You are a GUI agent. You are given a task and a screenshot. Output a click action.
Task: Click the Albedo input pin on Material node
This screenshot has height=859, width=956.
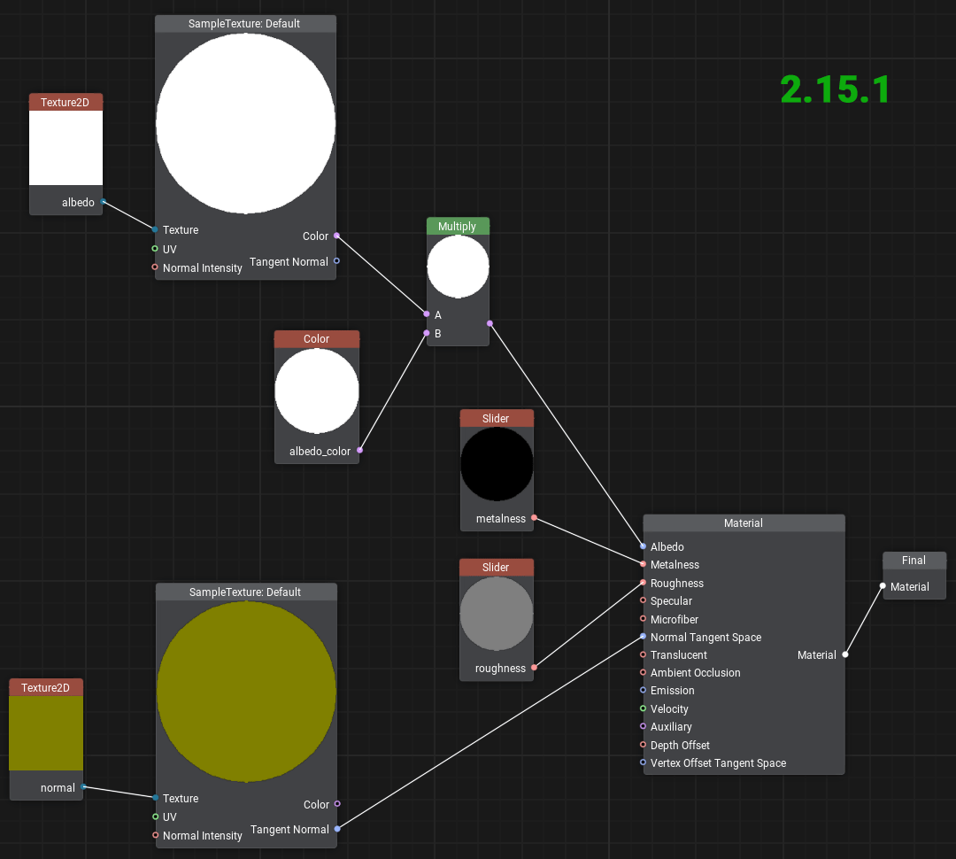[x=643, y=546]
